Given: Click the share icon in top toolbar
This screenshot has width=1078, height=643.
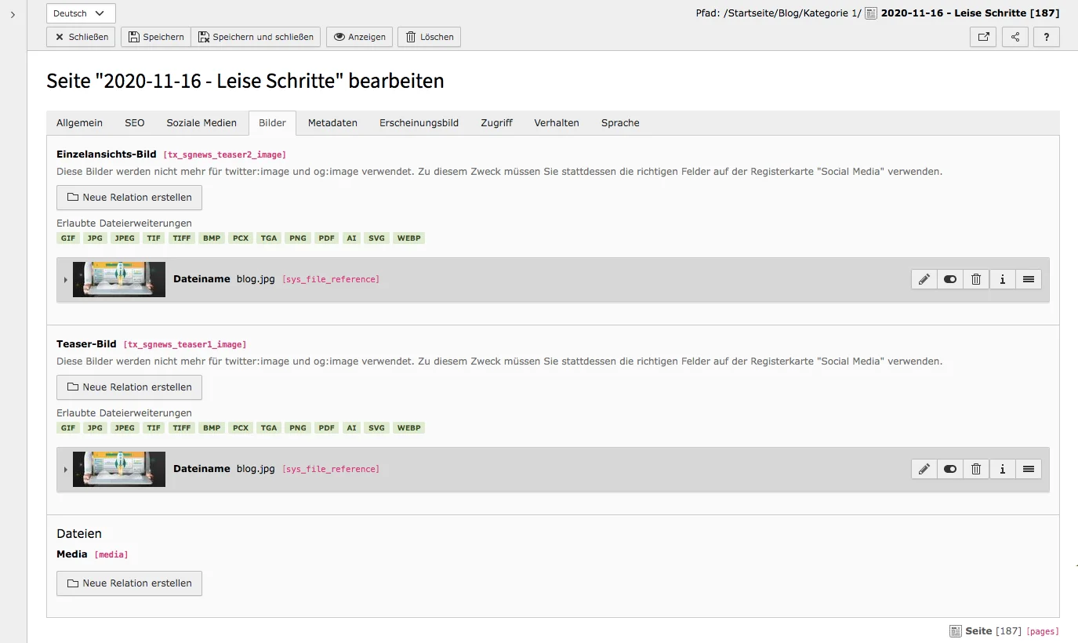Looking at the screenshot, I should [1015, 37].
